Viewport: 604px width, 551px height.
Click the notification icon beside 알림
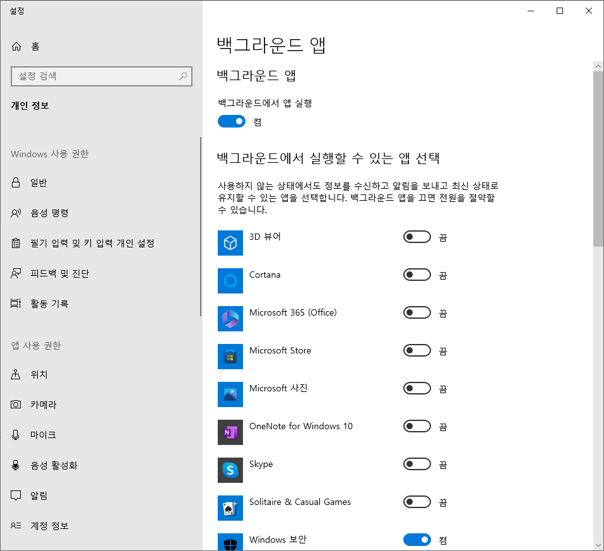16,495
